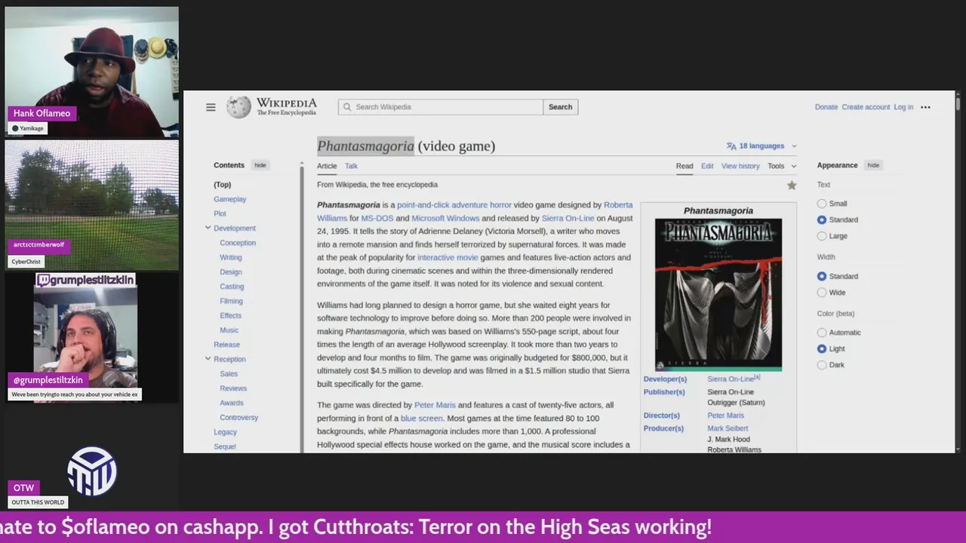This screenshot has width=966, height=543.
Task: Open the Microsoft Windows link
Action: 445,218
